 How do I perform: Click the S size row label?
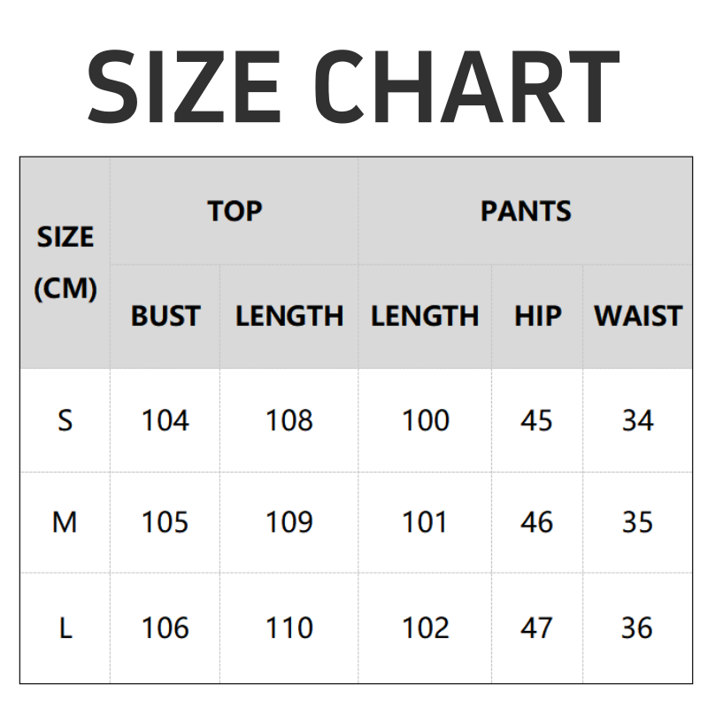pyautogui.click(x=65, y=420)
